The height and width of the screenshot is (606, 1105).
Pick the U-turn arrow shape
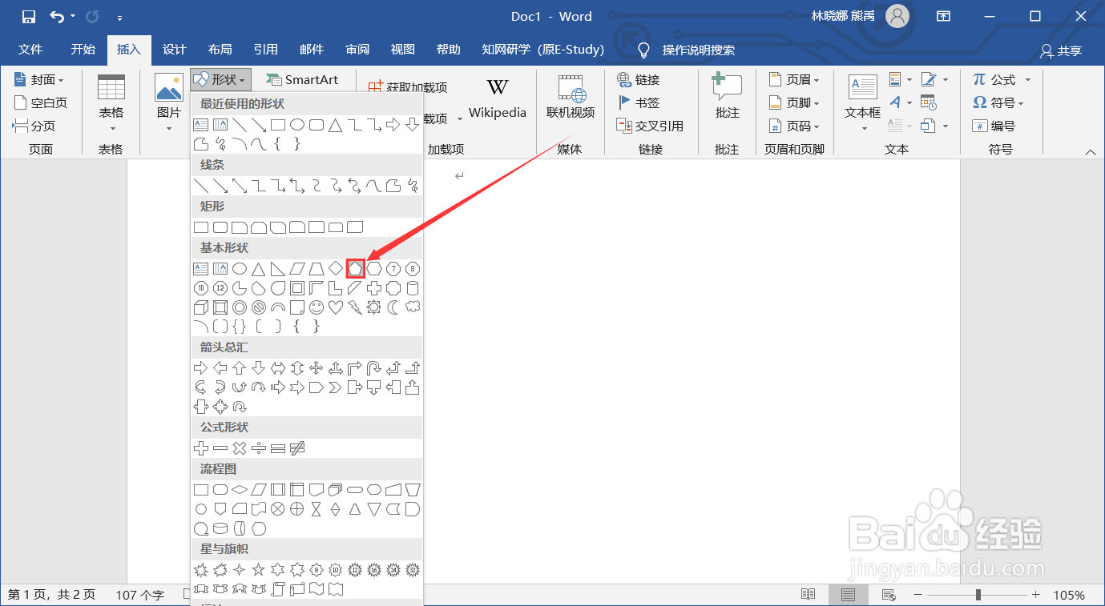pos(374,367)
